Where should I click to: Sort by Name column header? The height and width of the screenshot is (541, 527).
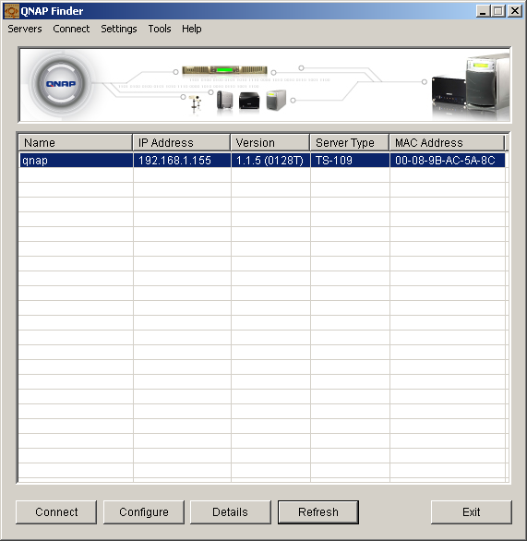click(x=76, y=142)
